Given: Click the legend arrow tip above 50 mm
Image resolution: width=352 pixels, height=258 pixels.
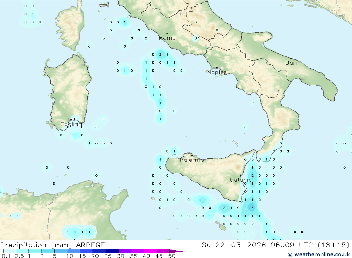Looking at the screenshot, I should [176, 251].
